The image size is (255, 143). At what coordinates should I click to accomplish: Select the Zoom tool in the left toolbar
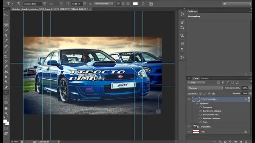click(x=6, y=113)
